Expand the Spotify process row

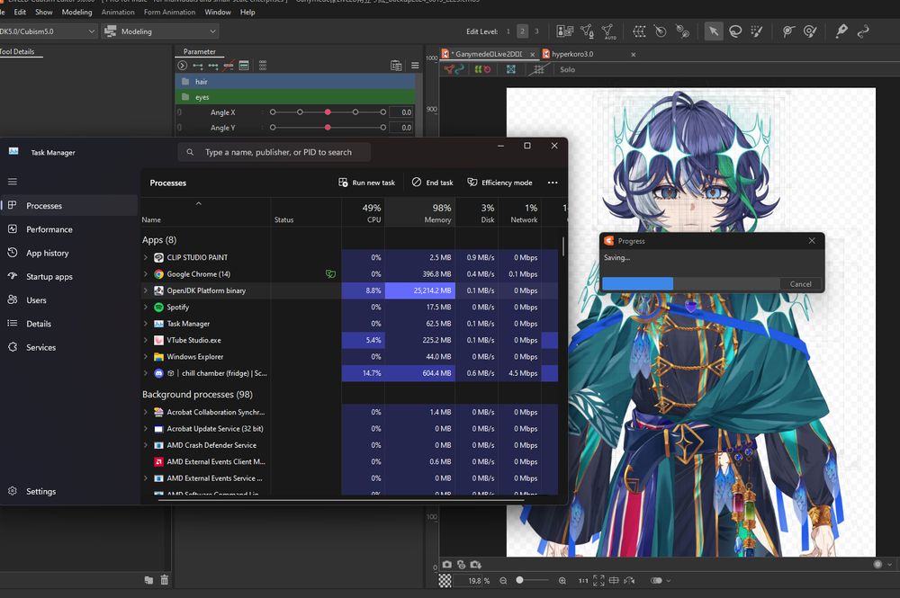pyautogui.click(x=146, y=308)
